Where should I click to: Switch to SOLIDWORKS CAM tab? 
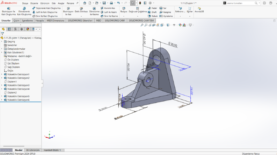tap(115, 21)
